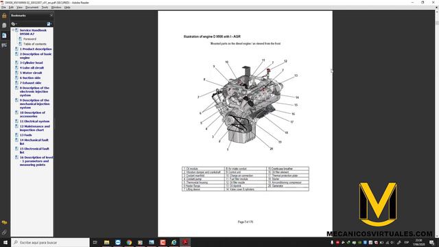Image resolution: width=439 pixels, height=247 pixels.
Task: Go to the Service Handbook D9508 A7 bookmark
Action: (33, 32)
